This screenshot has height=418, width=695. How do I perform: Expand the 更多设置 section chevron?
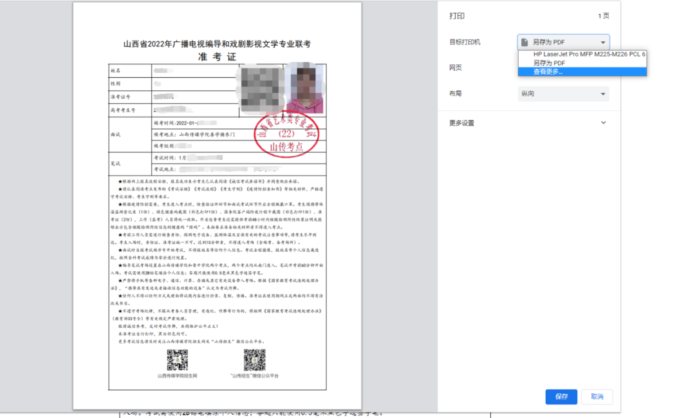tap(603, 122)
